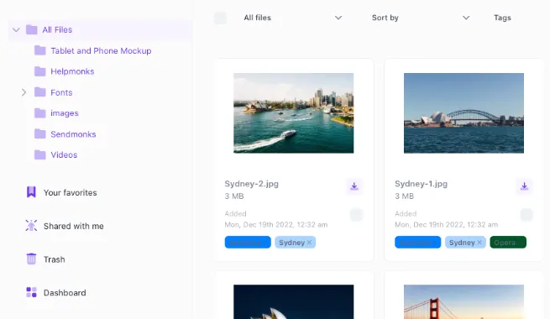The image size is (550, 319).
Task: Select the Sydney-2.jpg file checkbox
Action: [356, 215]
